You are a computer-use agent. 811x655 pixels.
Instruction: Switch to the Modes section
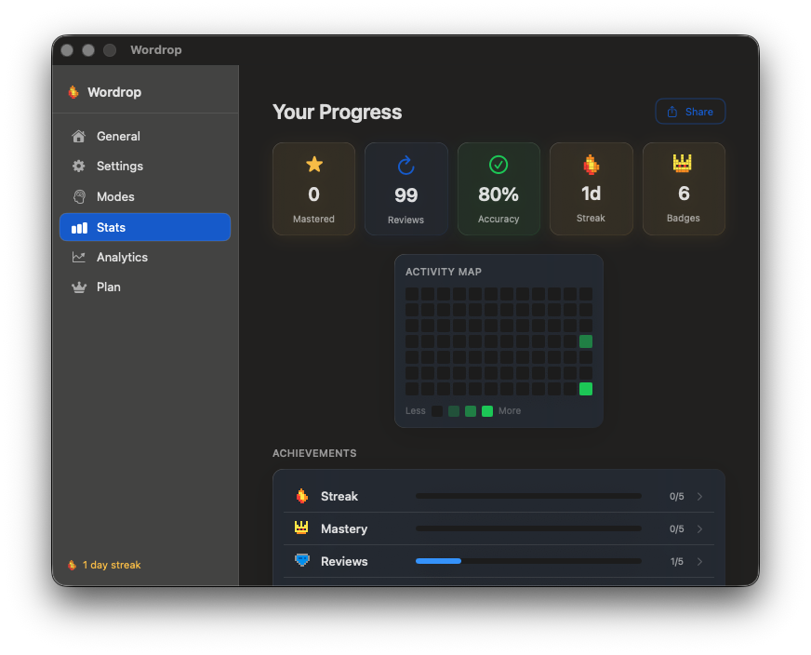coord(145,196)
